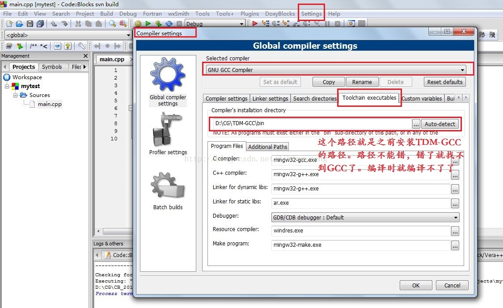Click the Open file folder icon
This screenshot has height=308, width=503.
click(x=19, y=23)
